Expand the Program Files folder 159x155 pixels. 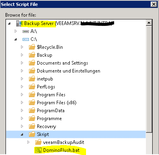22,95
